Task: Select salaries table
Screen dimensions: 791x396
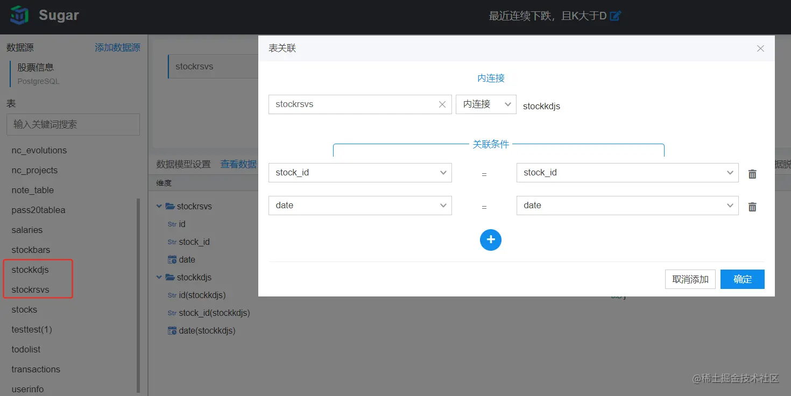Action: point(27,230)
